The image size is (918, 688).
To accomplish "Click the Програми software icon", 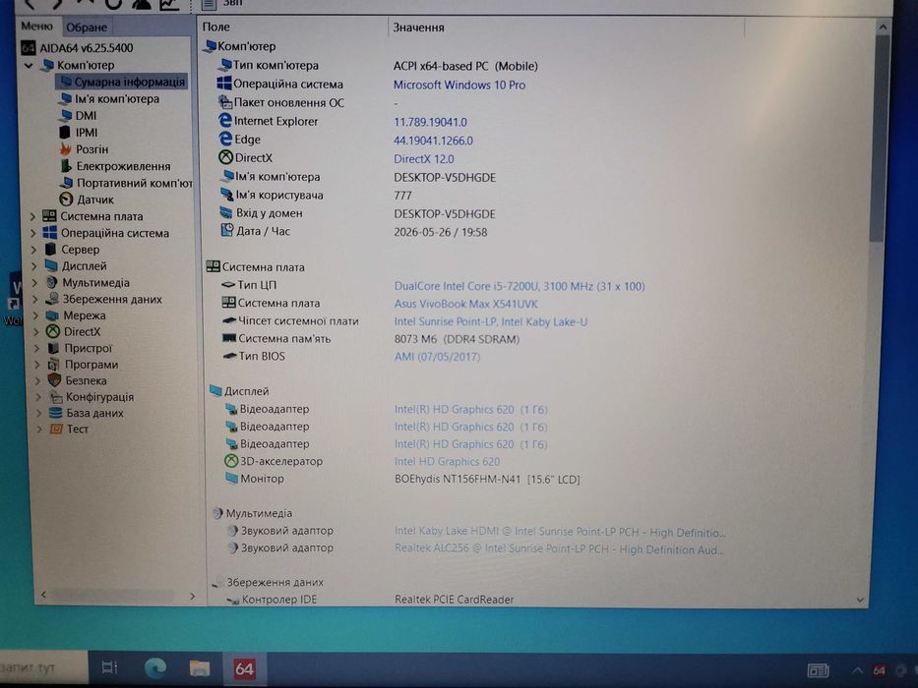I will [54, 365].
